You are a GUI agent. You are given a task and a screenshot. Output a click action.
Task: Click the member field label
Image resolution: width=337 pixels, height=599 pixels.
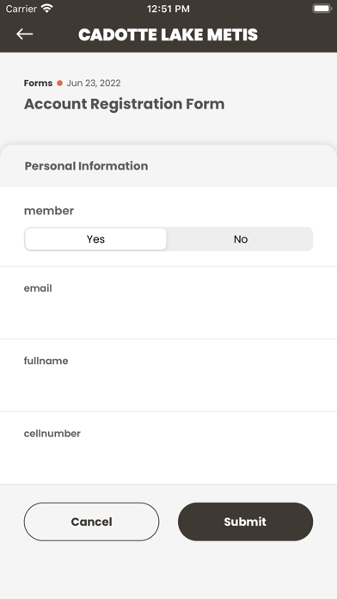(49, 211)
